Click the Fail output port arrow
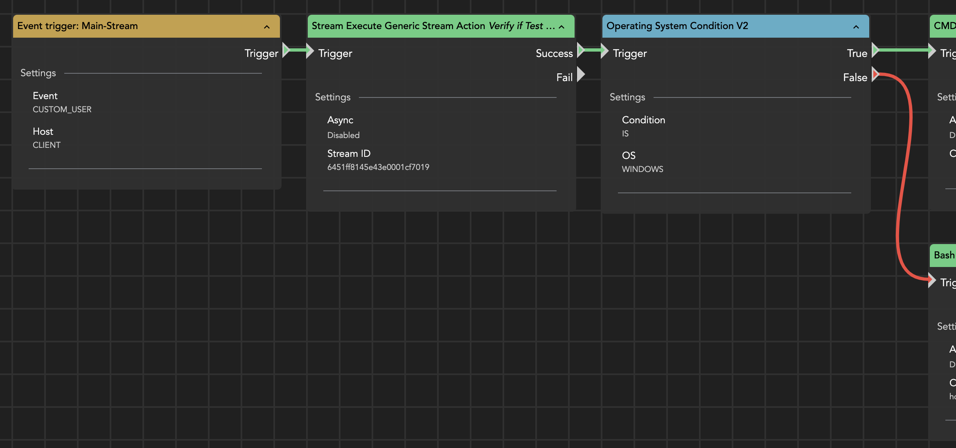Screen dimensions: 956x448 click(580, 75)
